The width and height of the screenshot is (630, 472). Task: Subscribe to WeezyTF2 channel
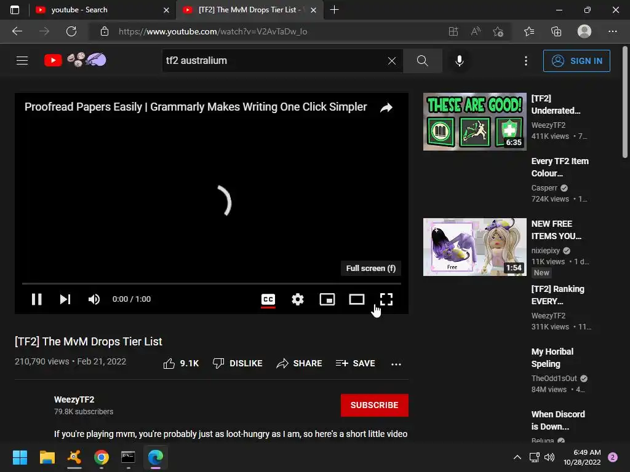coord(375,406)
